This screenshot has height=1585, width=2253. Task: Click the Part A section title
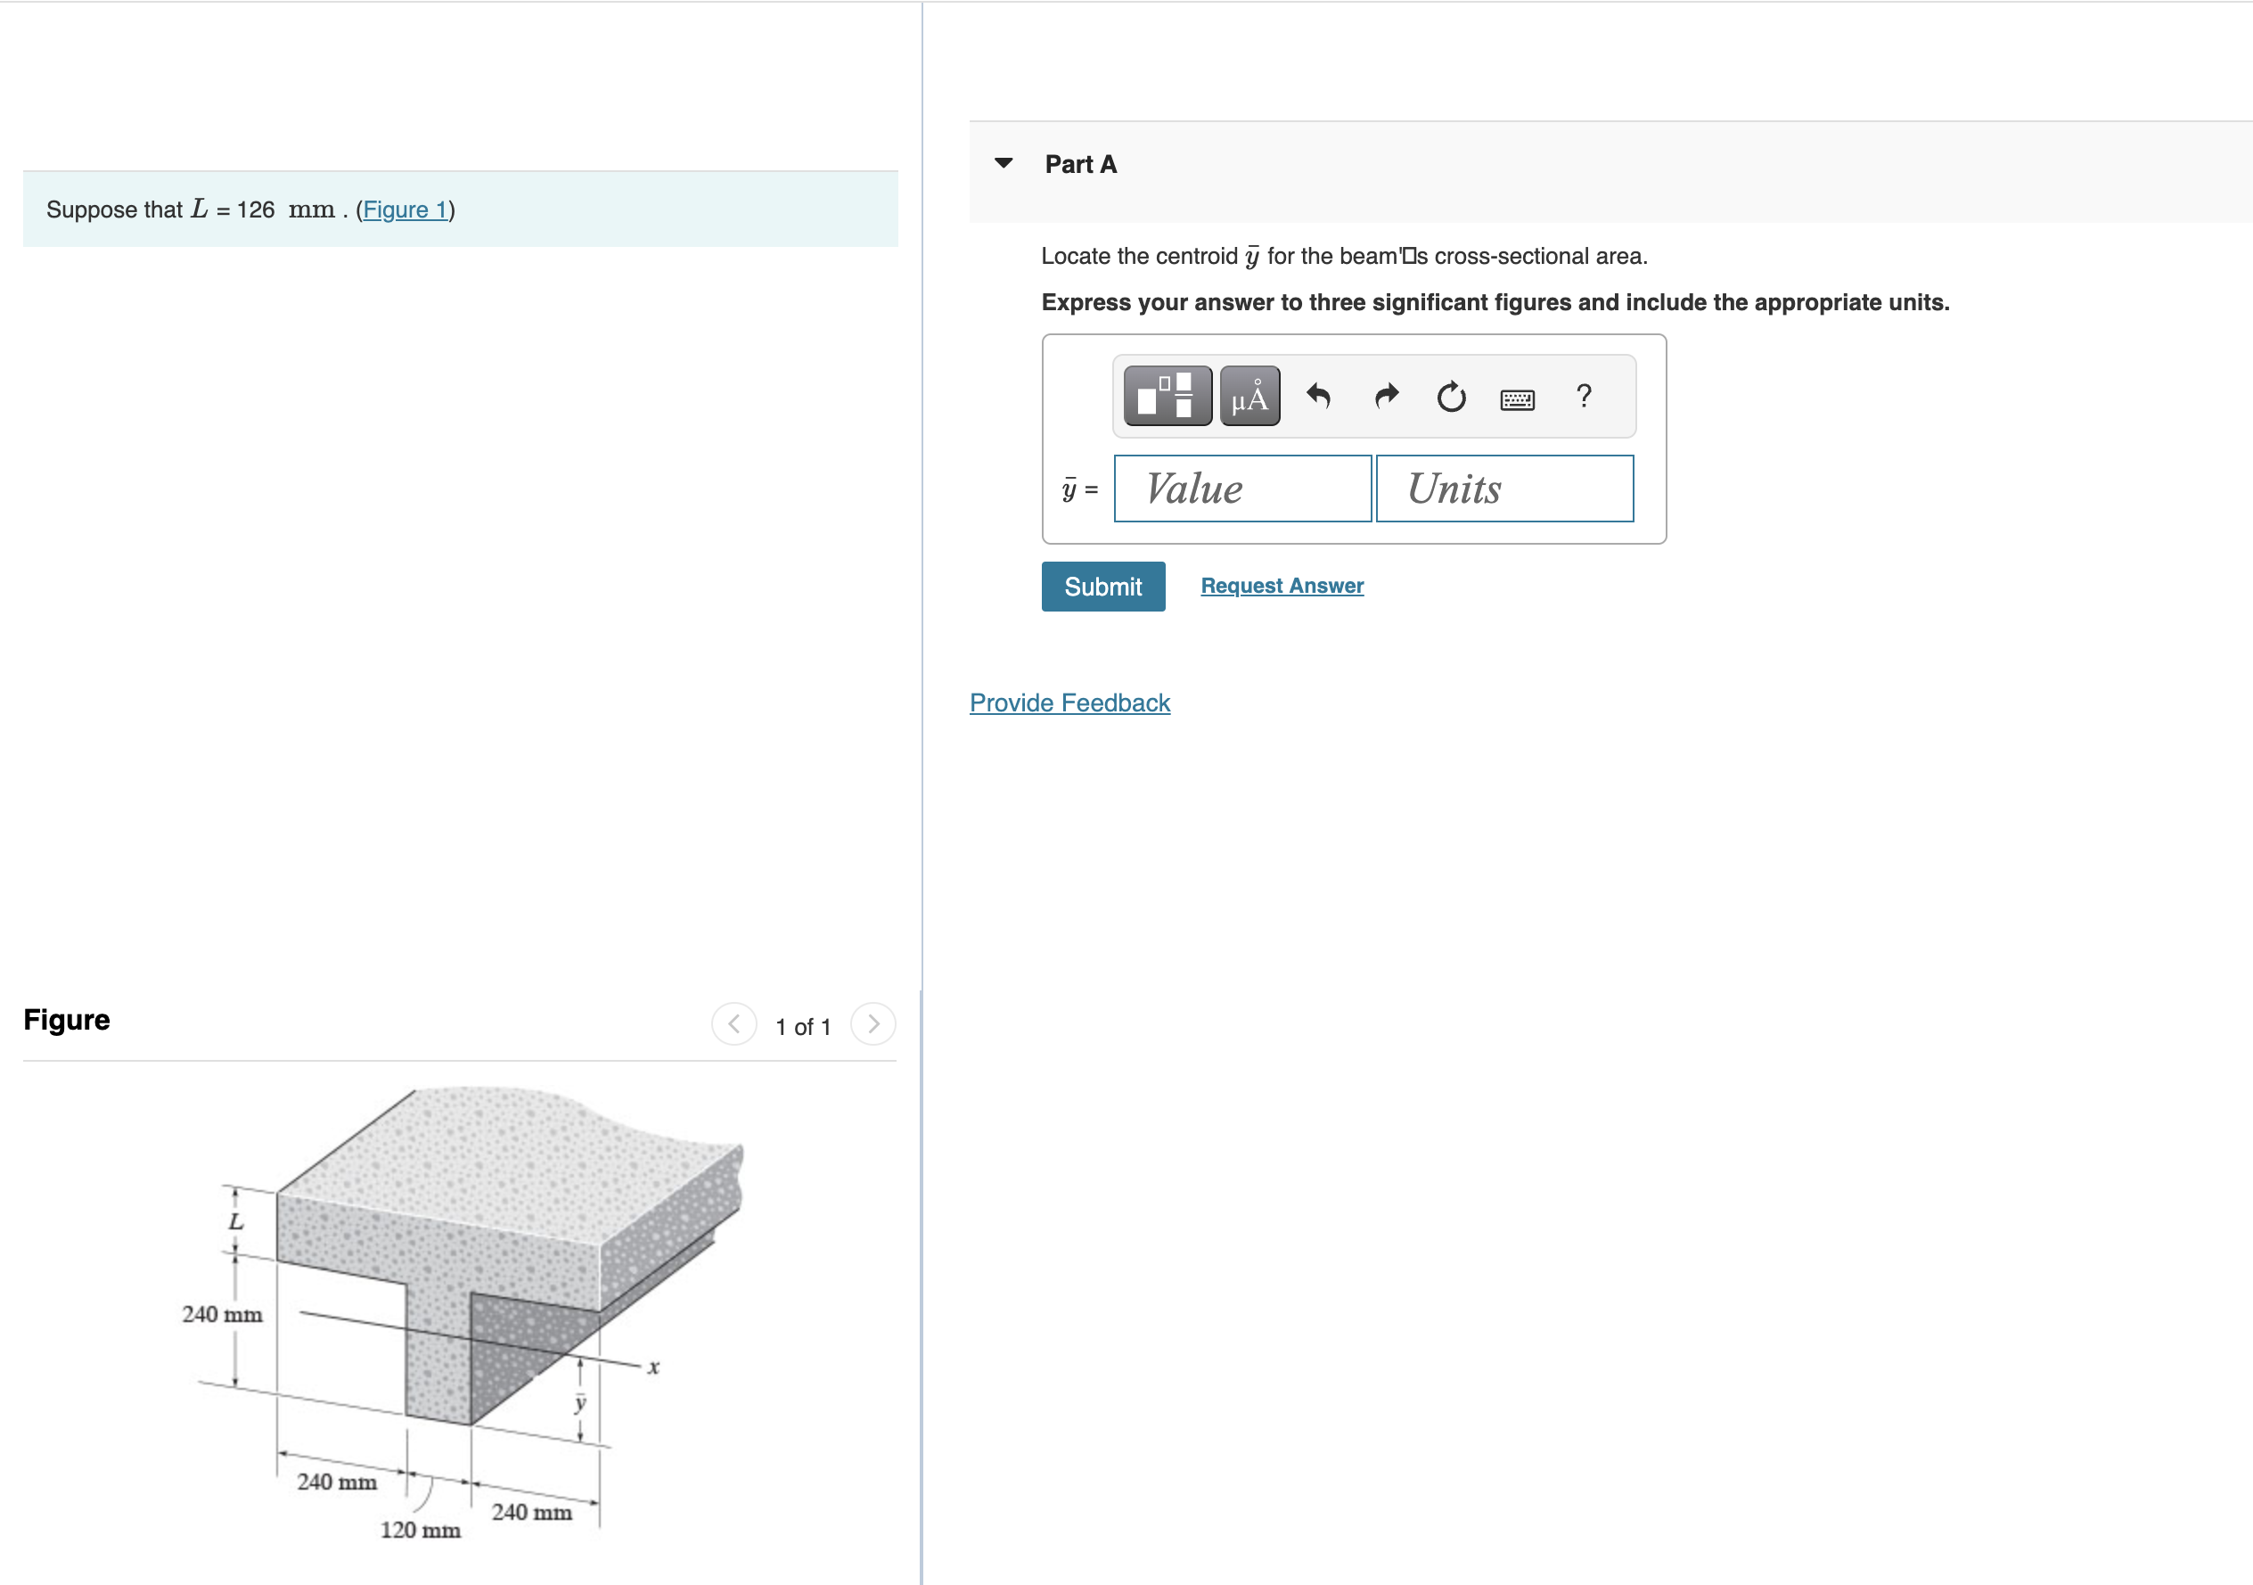(x=1079, y=163)
